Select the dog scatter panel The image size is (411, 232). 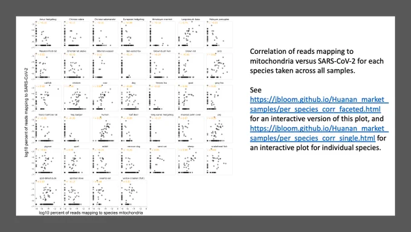coord(134,98)
